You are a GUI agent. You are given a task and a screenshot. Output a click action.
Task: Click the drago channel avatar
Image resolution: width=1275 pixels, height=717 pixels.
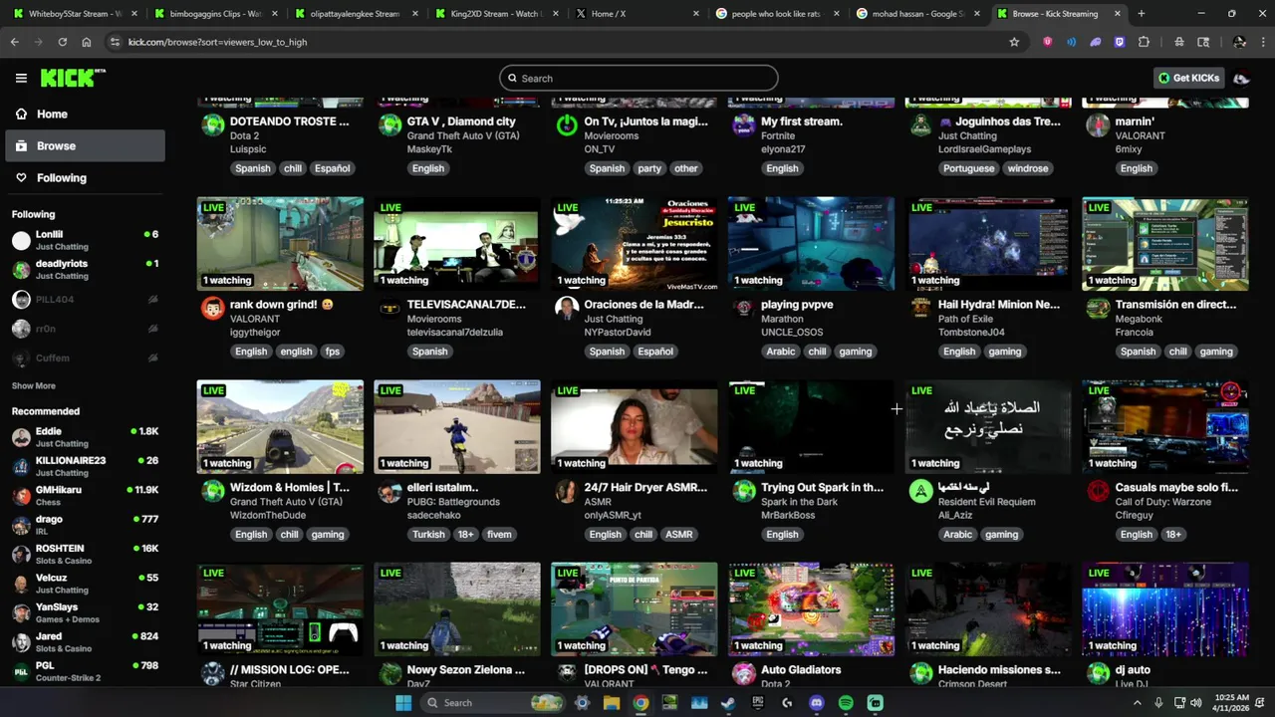tap(21, 526)
